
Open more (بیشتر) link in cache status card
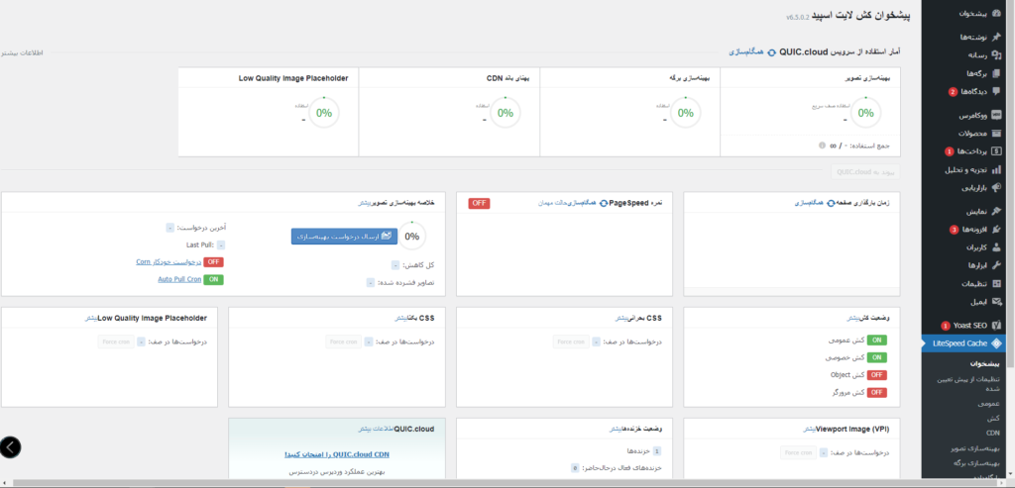coord(855,318)
